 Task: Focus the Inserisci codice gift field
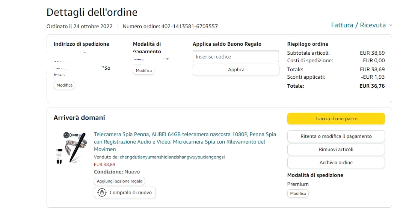(235, 57)
